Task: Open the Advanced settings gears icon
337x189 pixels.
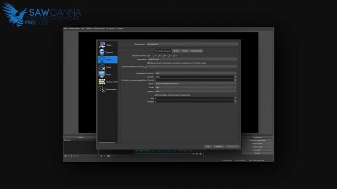Action: [x=102, y=89]
